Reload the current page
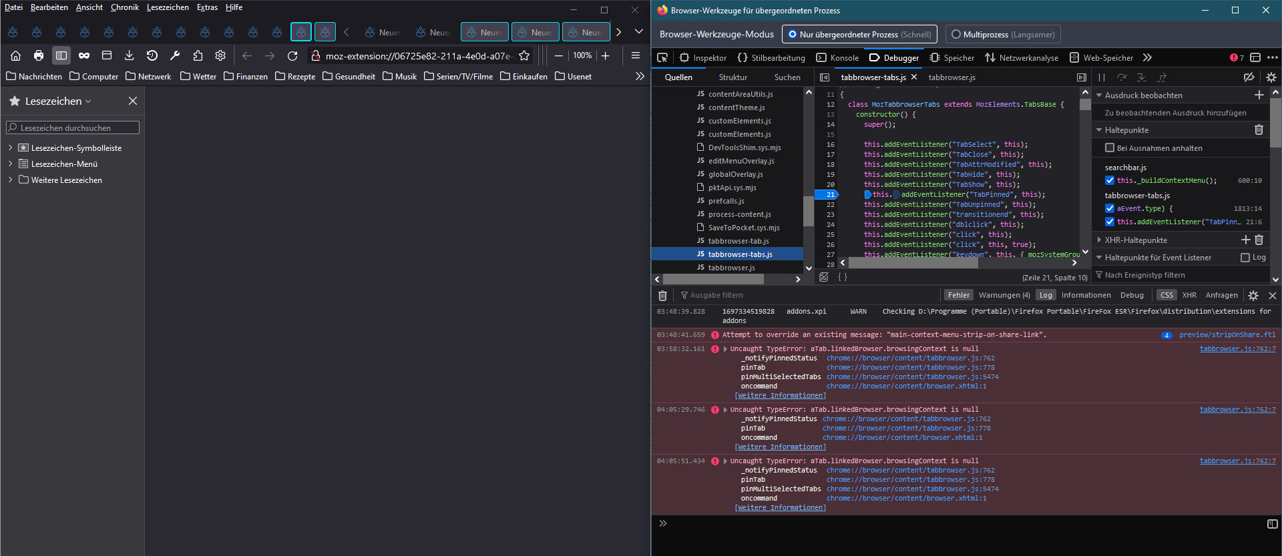This screenshot has width=1282, height=556. coord(292,56)
